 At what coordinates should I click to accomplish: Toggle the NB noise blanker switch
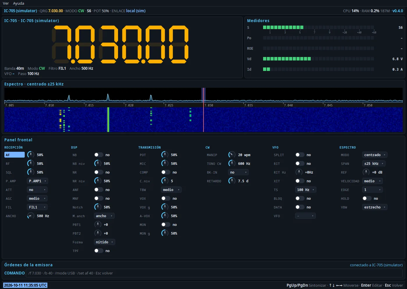click(x=99, y=155)
